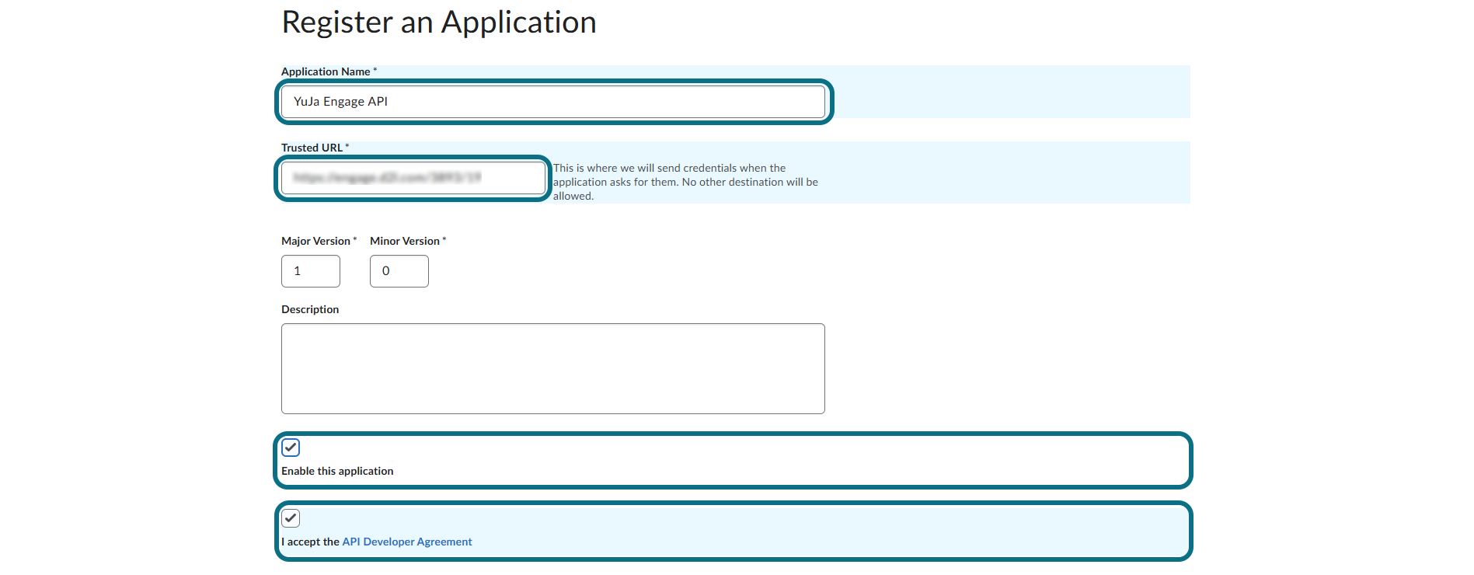Click the Application Name input field
1474x575 pixels.
[552, 102]
